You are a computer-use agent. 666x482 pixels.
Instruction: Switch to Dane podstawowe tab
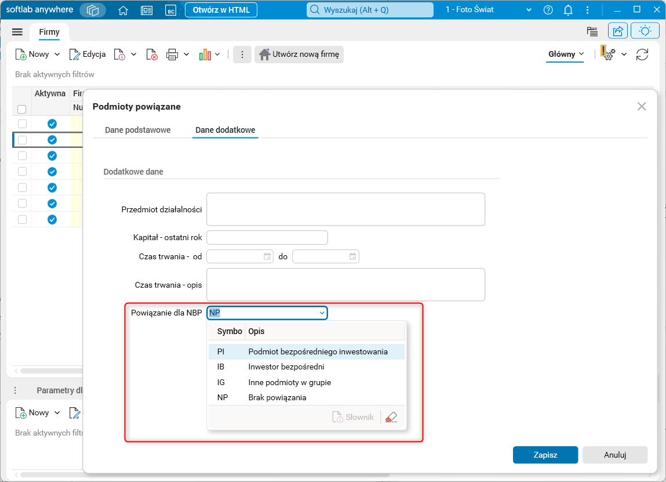point(137,130)
